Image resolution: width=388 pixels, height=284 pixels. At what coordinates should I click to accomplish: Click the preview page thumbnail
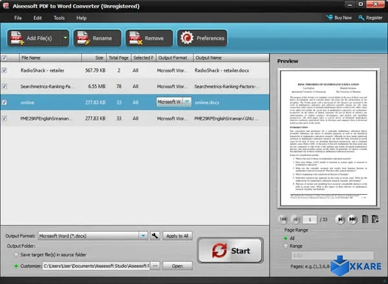329,138
